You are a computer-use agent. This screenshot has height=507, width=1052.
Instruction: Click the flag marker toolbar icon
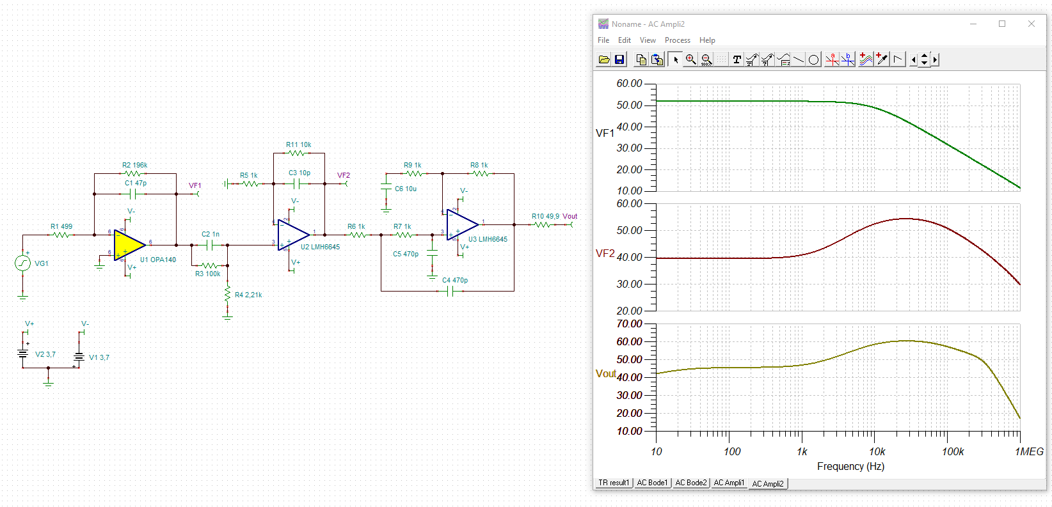pos(898,59)
